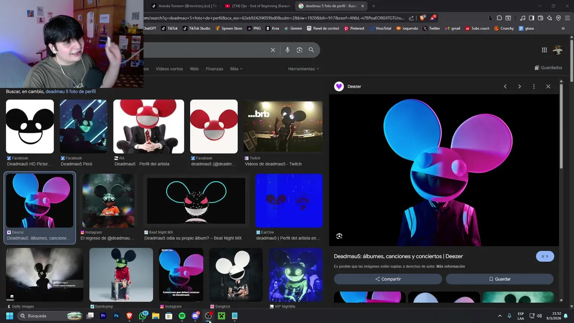Open the Google apps grid
This screenshot has width=574, height=323.
544,50
